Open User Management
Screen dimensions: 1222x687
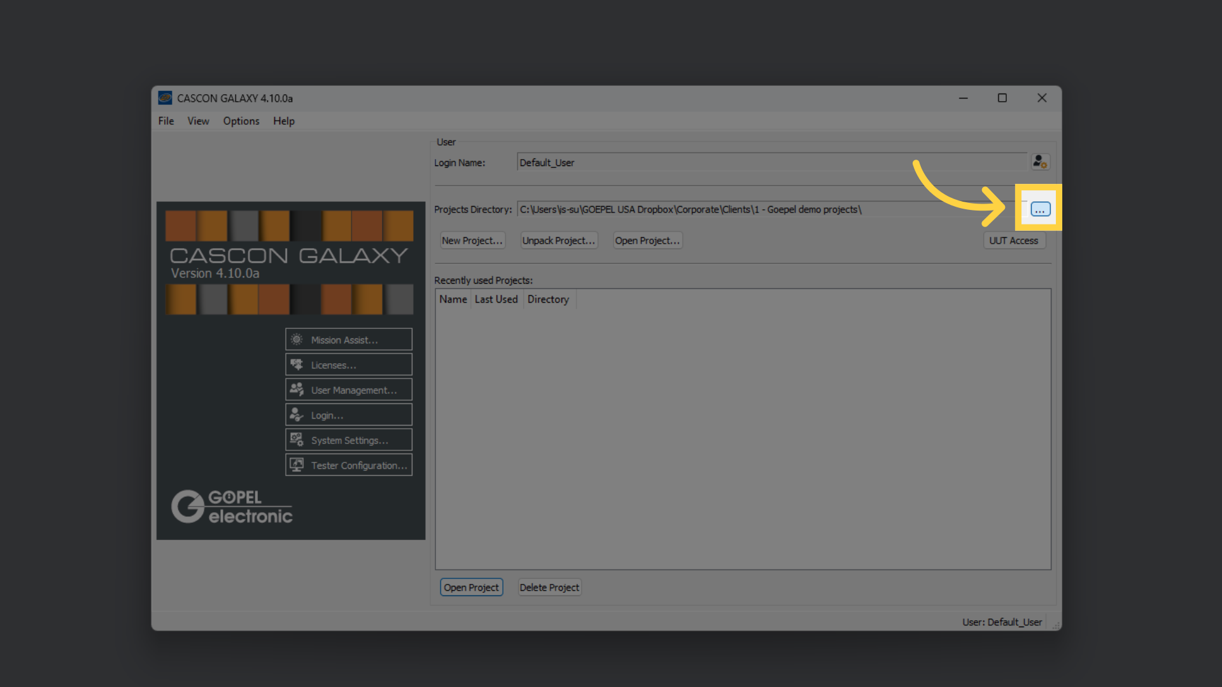(x=349, y=390)
